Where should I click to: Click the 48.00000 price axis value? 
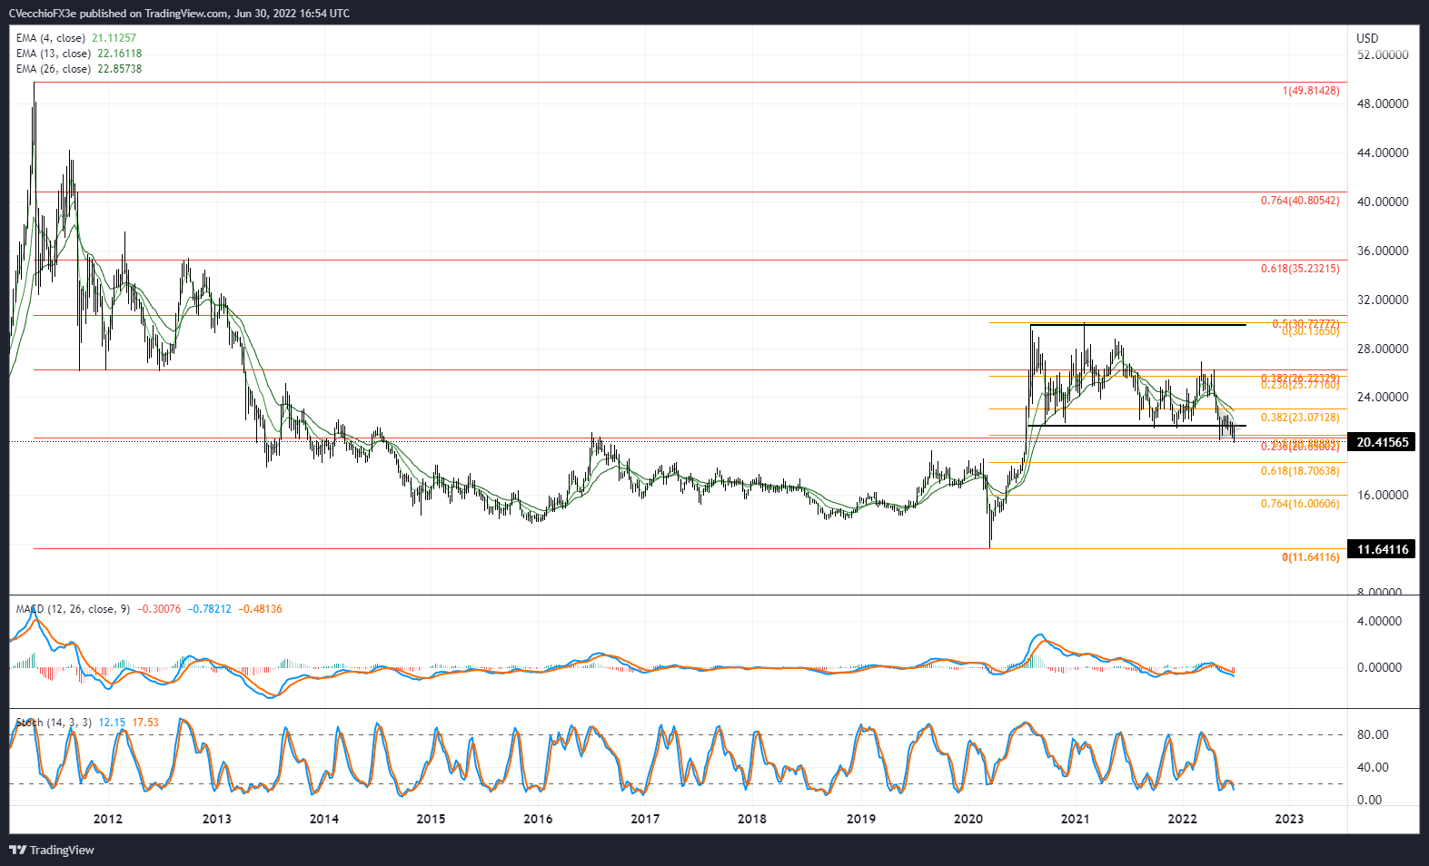point(1383,103)
